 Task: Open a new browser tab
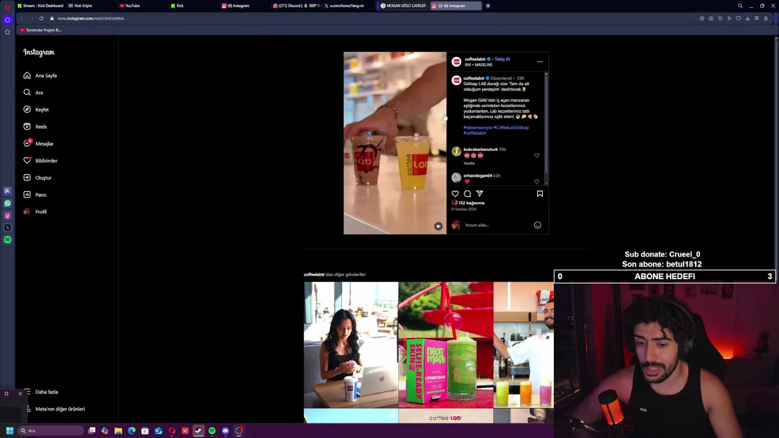pos(488,5)
